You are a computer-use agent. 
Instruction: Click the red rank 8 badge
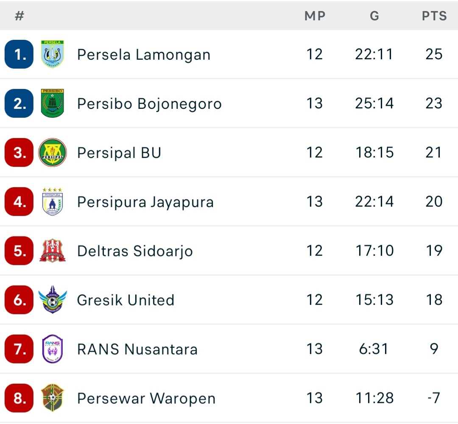[x=19, y=398]
